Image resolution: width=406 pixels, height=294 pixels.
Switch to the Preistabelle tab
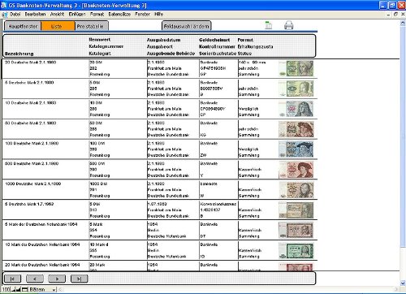(x=91, y=26)
